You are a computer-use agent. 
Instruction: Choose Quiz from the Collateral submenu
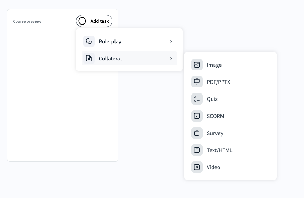(212, 99)
